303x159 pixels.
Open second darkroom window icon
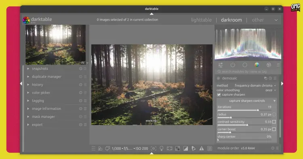[x=107, y=148]
